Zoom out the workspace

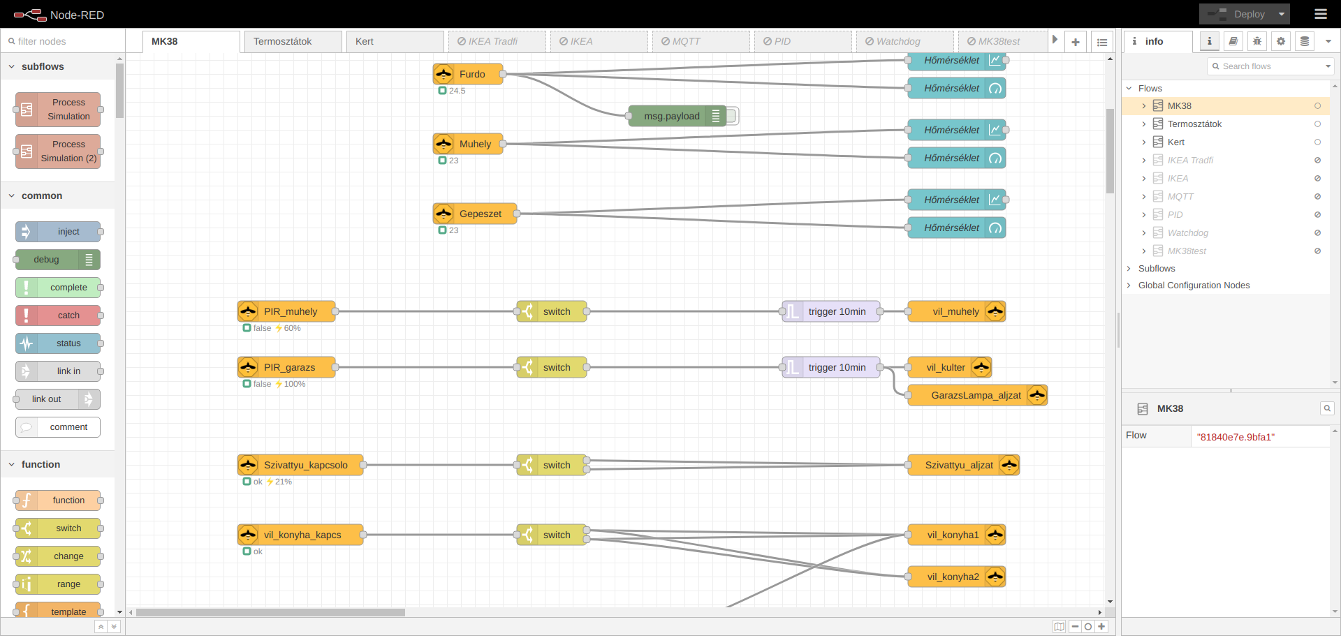tap(1076, 627)
